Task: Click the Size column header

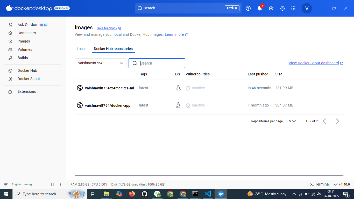Action: [279, 74]
